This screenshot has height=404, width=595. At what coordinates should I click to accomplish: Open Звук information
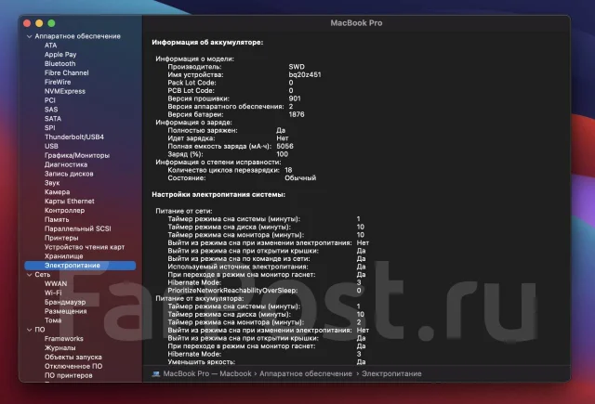52,183
